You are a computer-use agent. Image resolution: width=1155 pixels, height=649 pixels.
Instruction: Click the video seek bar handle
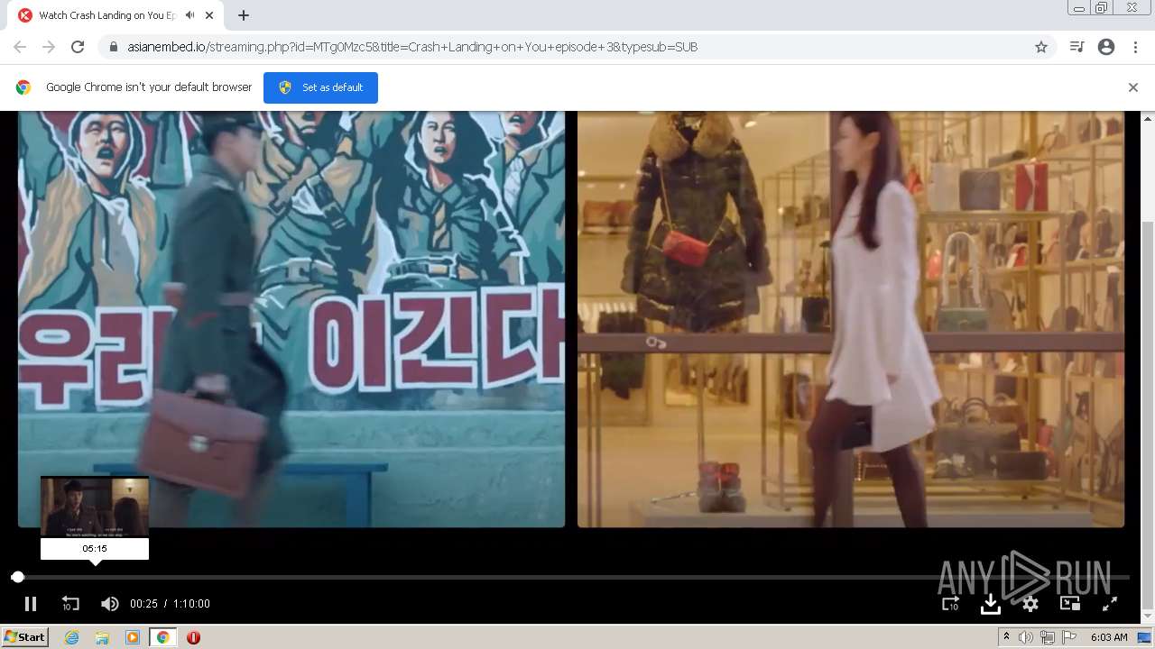17,577
